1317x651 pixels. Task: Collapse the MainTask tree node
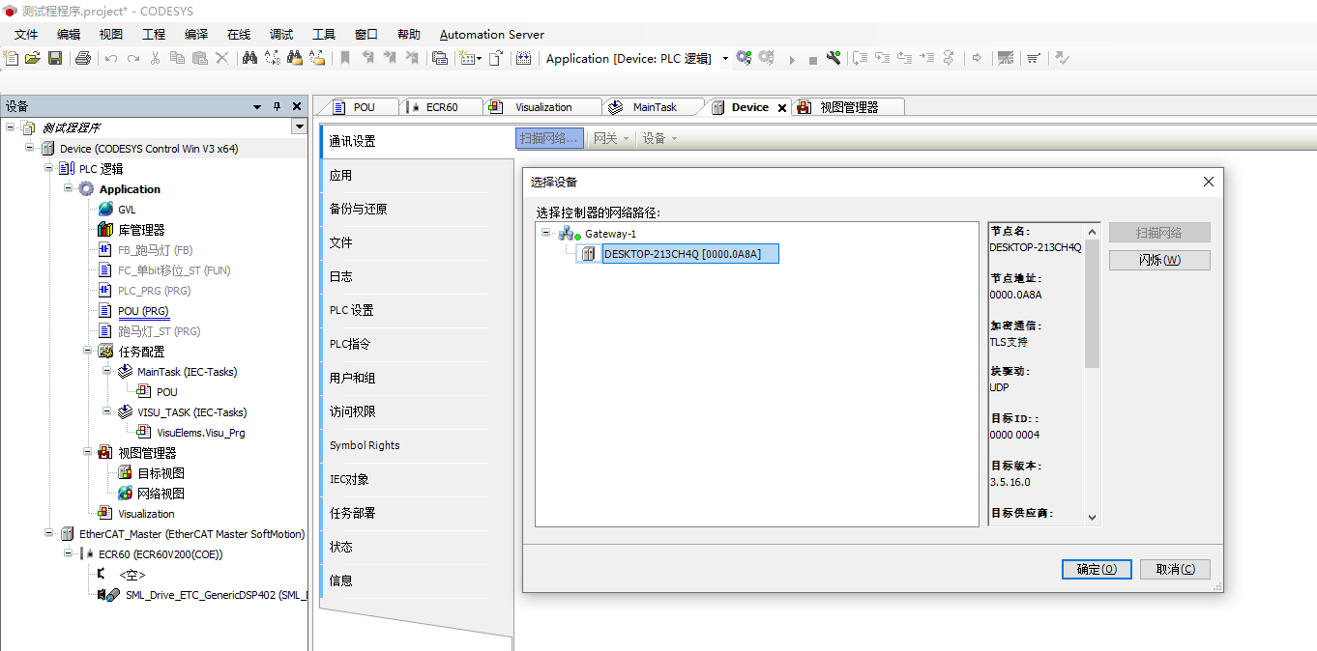[x=107, y=371]
